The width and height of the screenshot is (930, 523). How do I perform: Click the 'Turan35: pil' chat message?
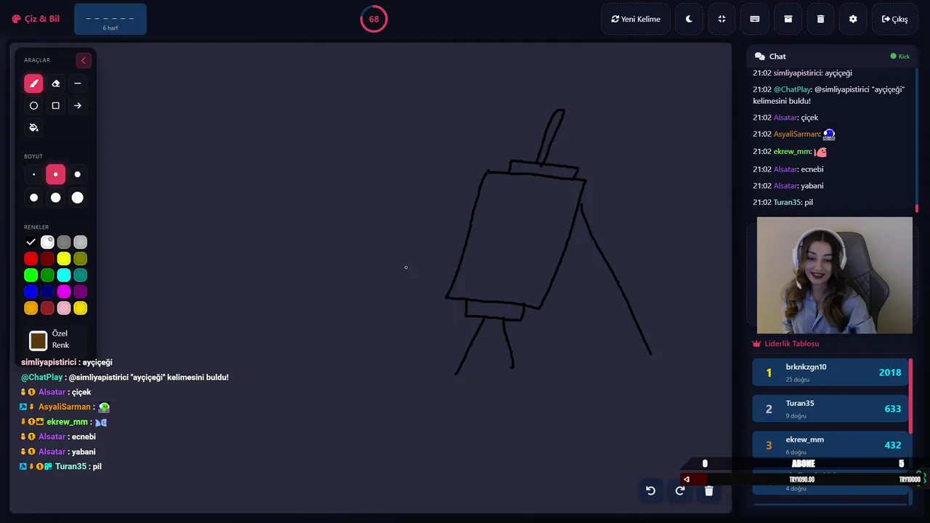click(783, 202)
